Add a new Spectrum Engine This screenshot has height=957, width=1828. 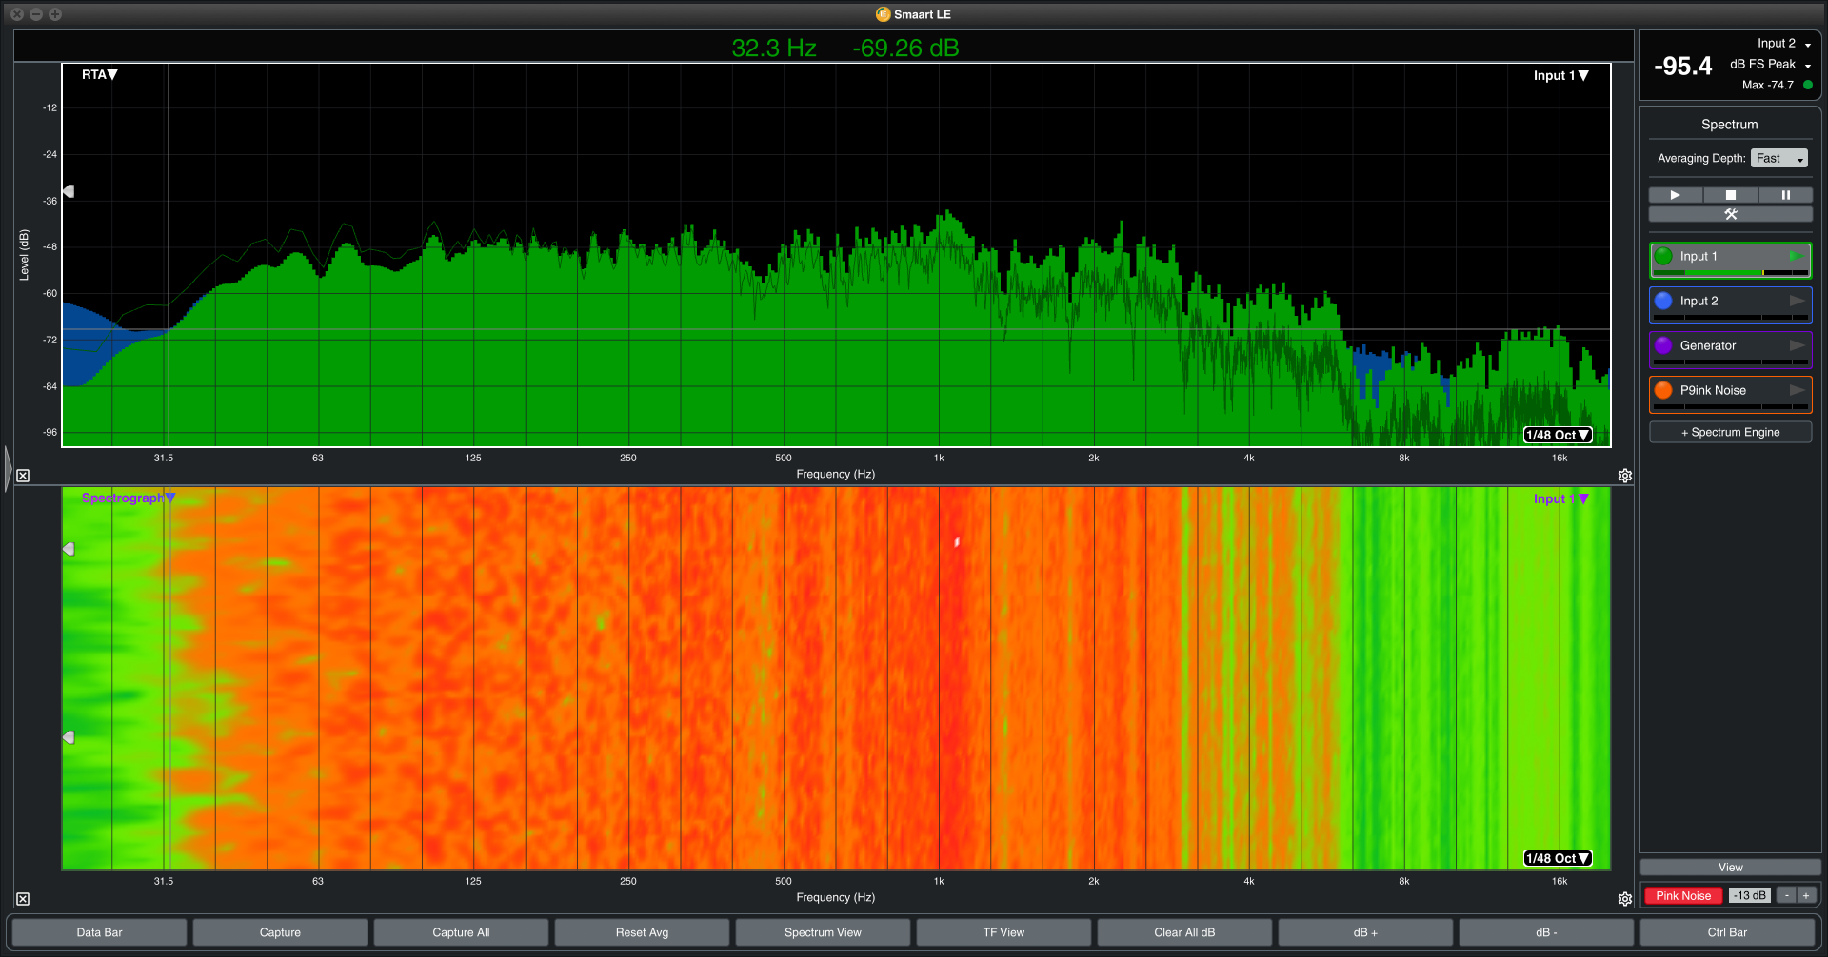tap(1730, 432)
